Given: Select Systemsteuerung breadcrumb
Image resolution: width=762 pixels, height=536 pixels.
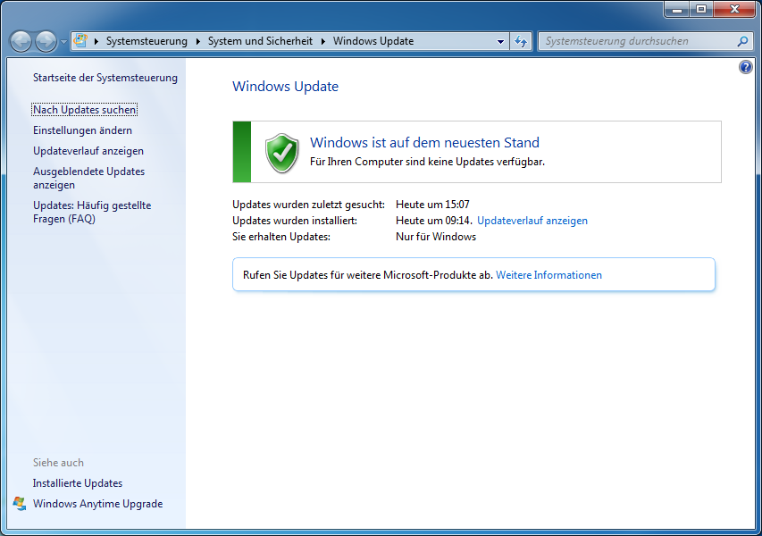Looking at the screenshot, I should [x=147, y=41].
